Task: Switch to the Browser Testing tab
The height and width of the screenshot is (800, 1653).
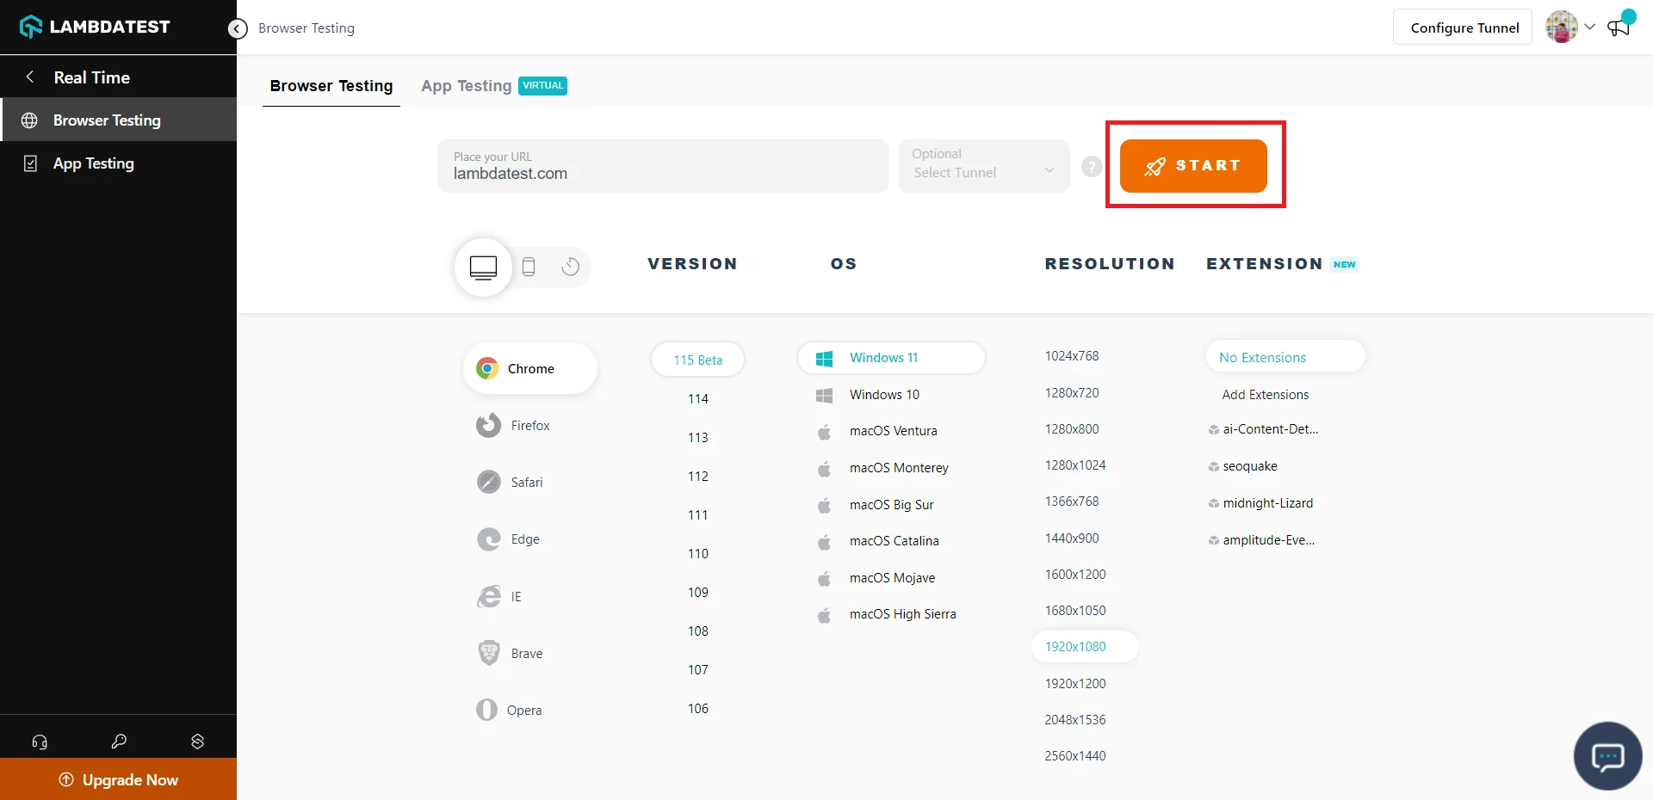Action: [x=331, y=85]
